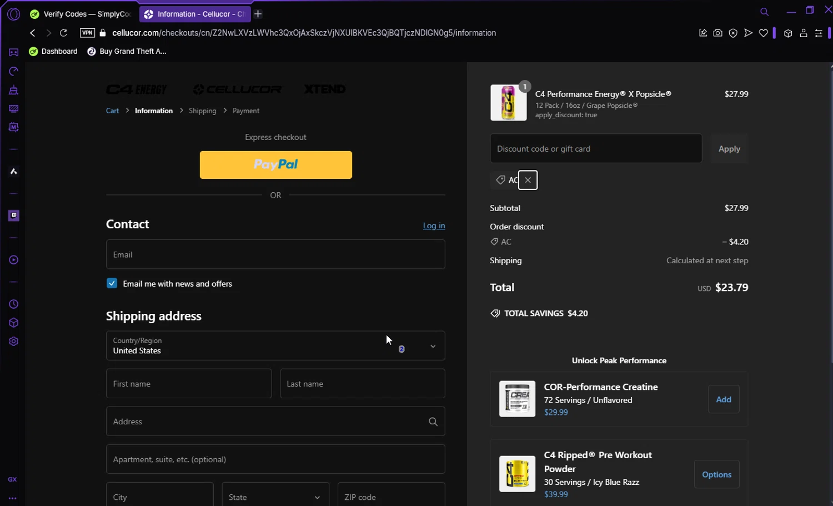Add the page to bookmarks with the heart
The width and height of the screenshot is (833, 506).
click(764, 33)
